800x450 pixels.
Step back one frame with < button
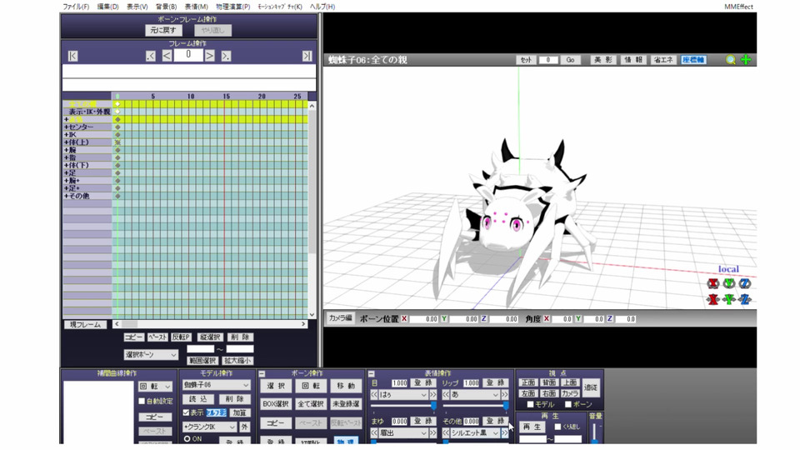click(x=167, y=56)
